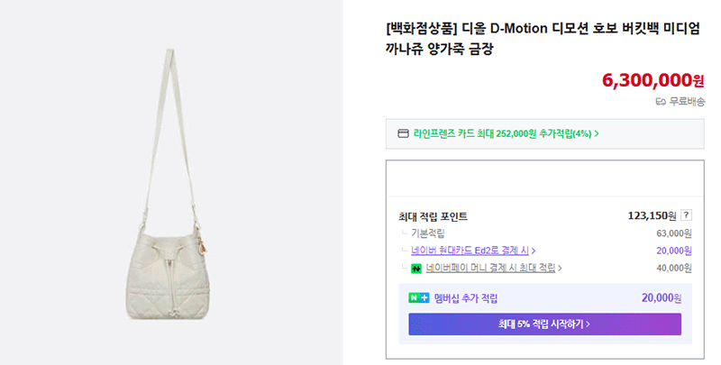Open the chevron after 네이버 현대카드 Ed2 link
This screenshot has width=721, height=365.
tap(534, 251)
